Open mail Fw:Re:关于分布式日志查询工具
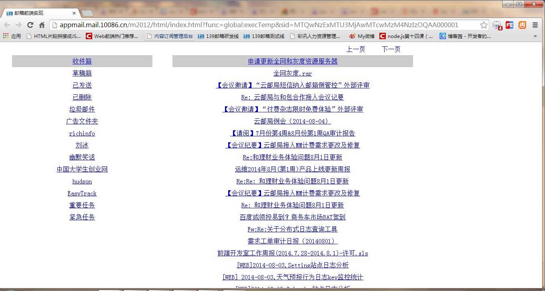This screenshot has width=545, height=291. [x=293, y=229]
